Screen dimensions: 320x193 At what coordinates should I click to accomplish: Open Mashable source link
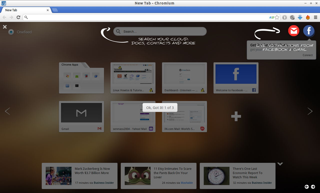pyautogui.click(x=187, y=183)
